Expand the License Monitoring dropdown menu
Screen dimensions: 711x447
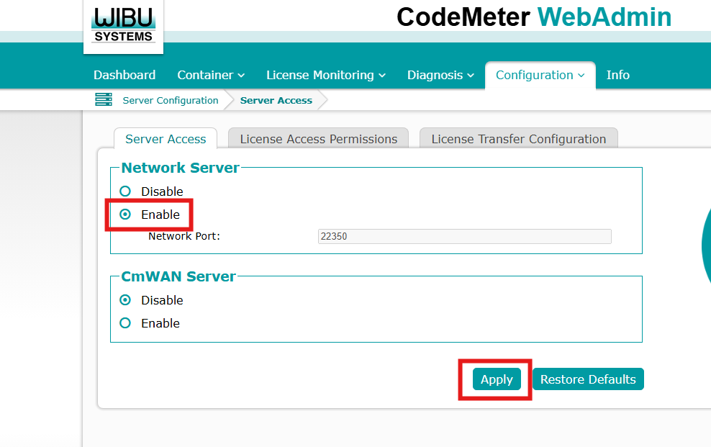tap(325, 75)
